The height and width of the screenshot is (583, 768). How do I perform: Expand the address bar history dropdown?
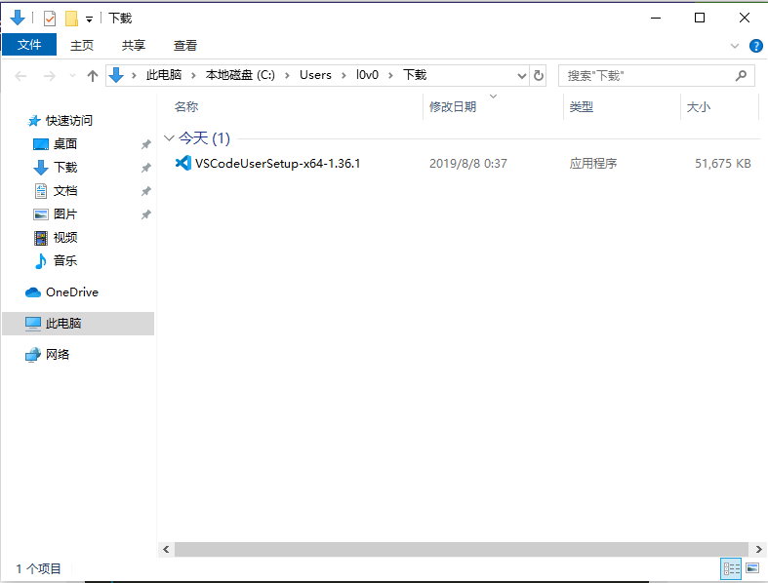[522, 75]
